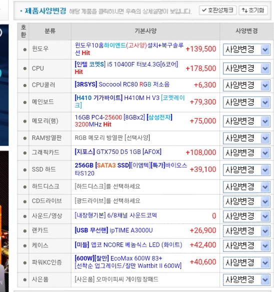This screenshot has height=292, width=274.
Task: Click the 사양변경 column header
Action: (x=246, y=30)
